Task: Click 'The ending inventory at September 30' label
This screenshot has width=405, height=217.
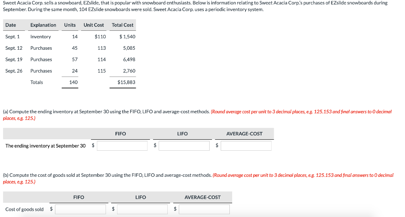Action: click(x=45, y=146)
